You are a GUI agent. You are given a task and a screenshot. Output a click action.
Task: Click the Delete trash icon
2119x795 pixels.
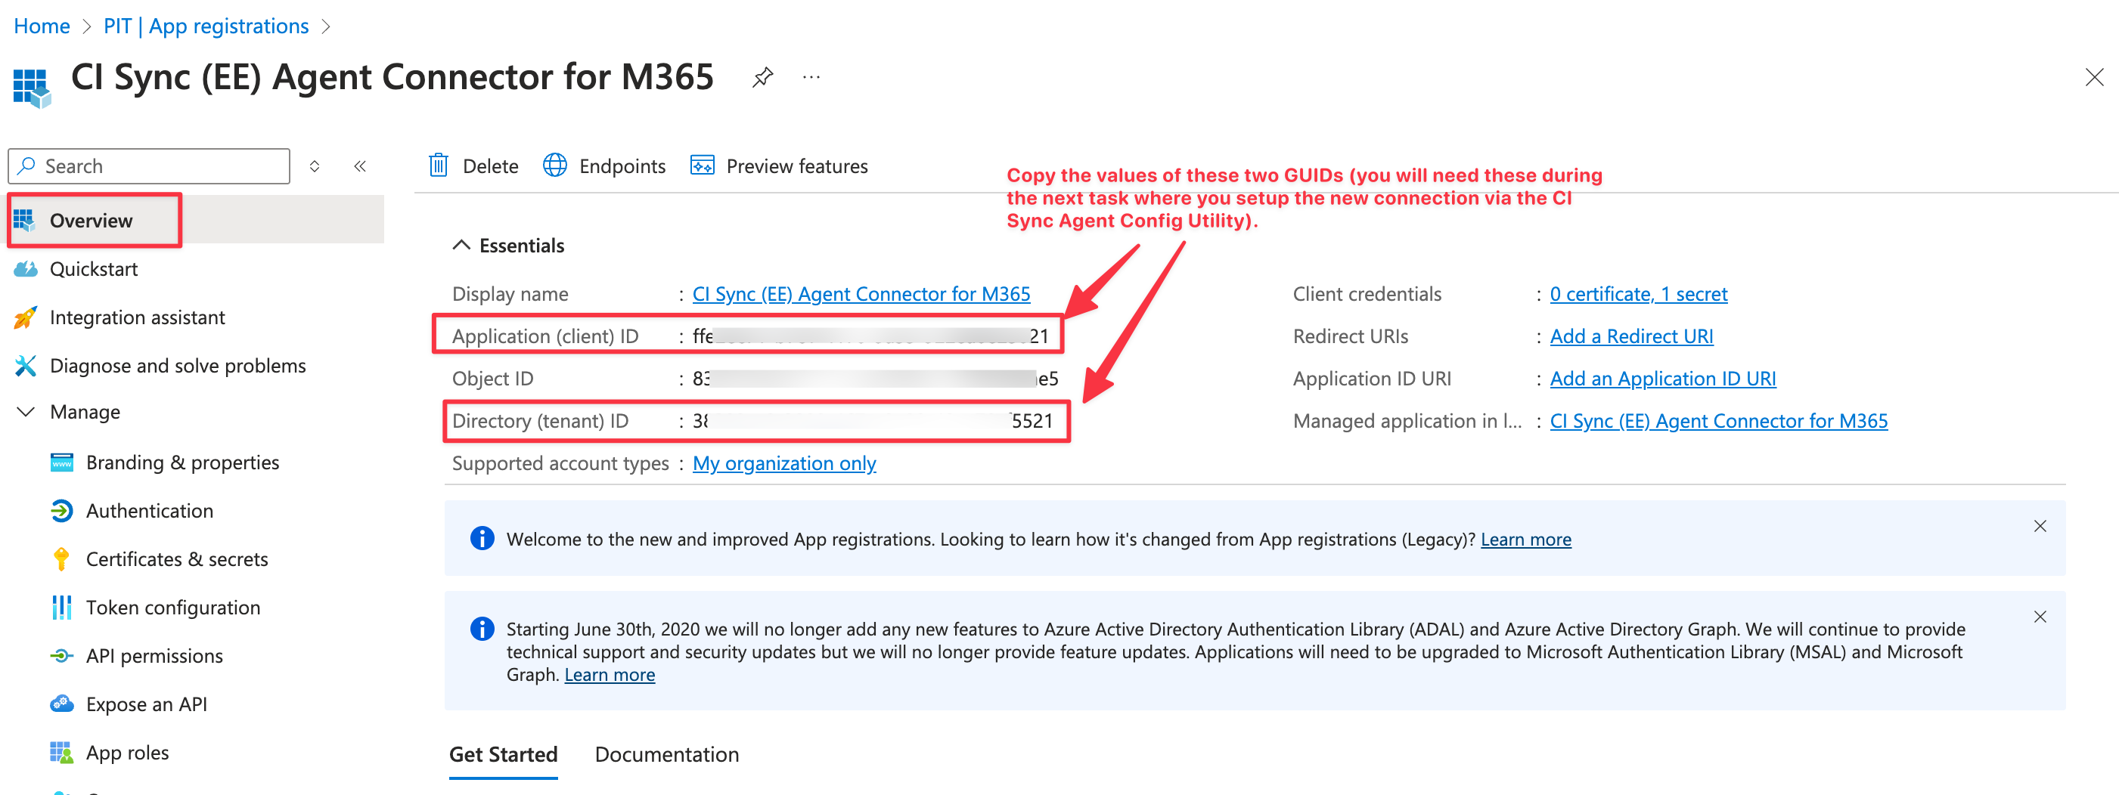pyautogui.click(x=439, y=165)
